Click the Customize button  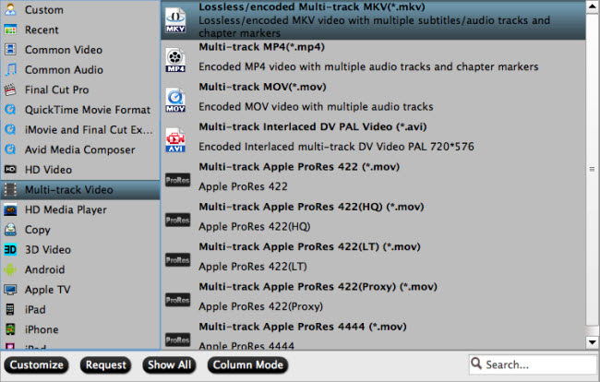[x=36, y=364]
